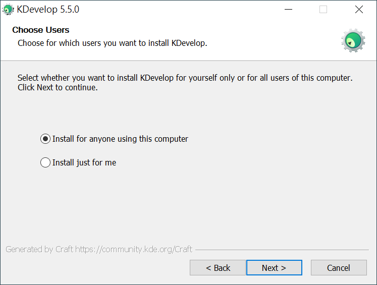Screen dimensions: 377x285
Task: Click the KDevelop icon in the title bar
Action: 8,10
